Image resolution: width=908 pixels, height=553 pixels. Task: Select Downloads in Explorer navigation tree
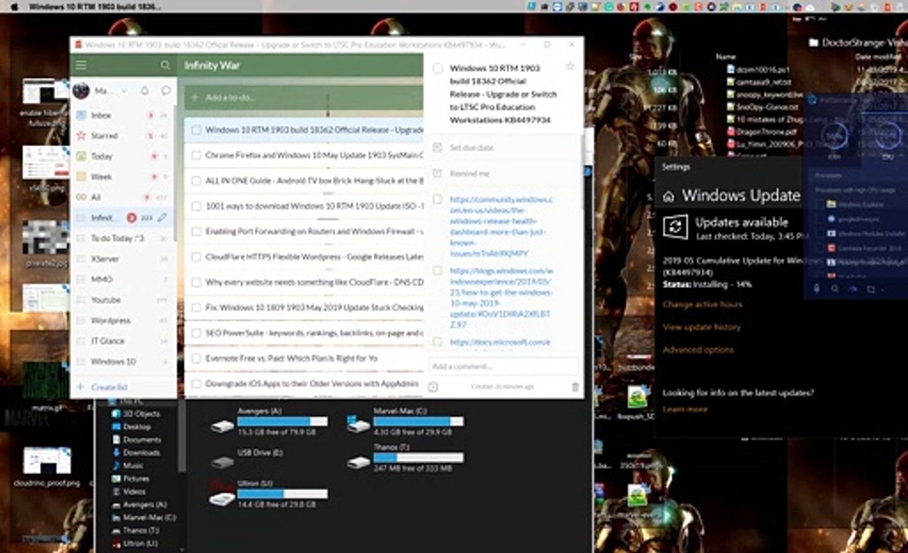pyautogui.click(x=141, y=452)
